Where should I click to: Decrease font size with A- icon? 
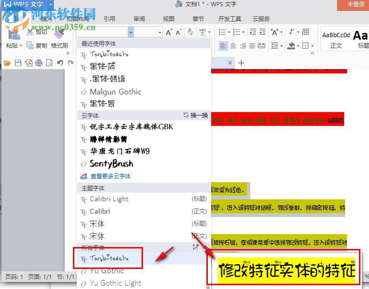(179, 32)
